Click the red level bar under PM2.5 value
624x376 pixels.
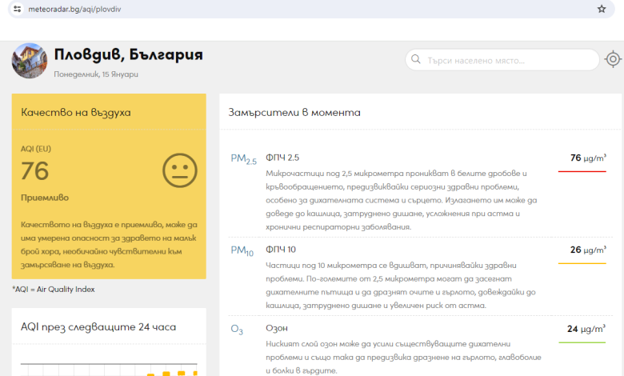coord(582,171)
